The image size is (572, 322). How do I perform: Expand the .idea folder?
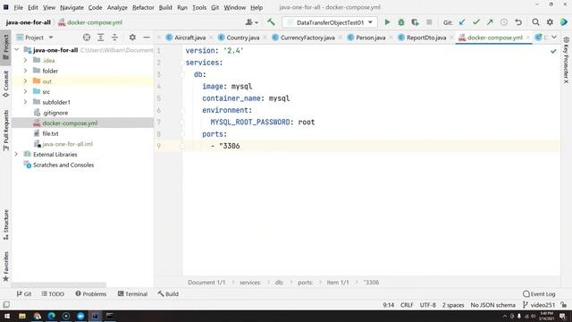pyautogui.click(x=26, y=60)
